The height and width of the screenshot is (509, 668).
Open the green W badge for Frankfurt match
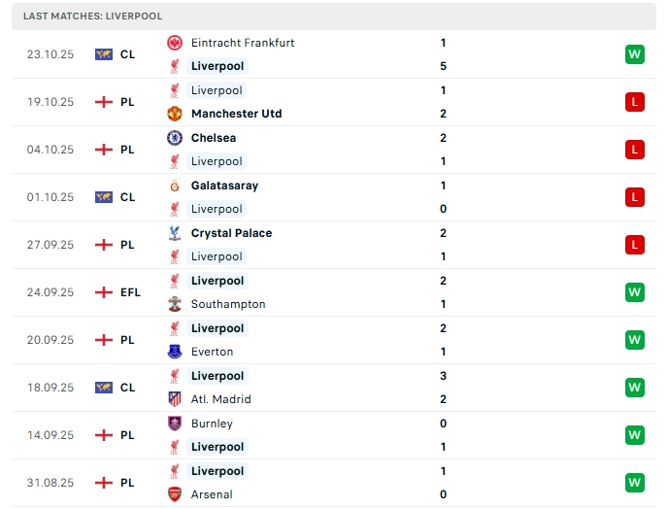click(634, 54)
